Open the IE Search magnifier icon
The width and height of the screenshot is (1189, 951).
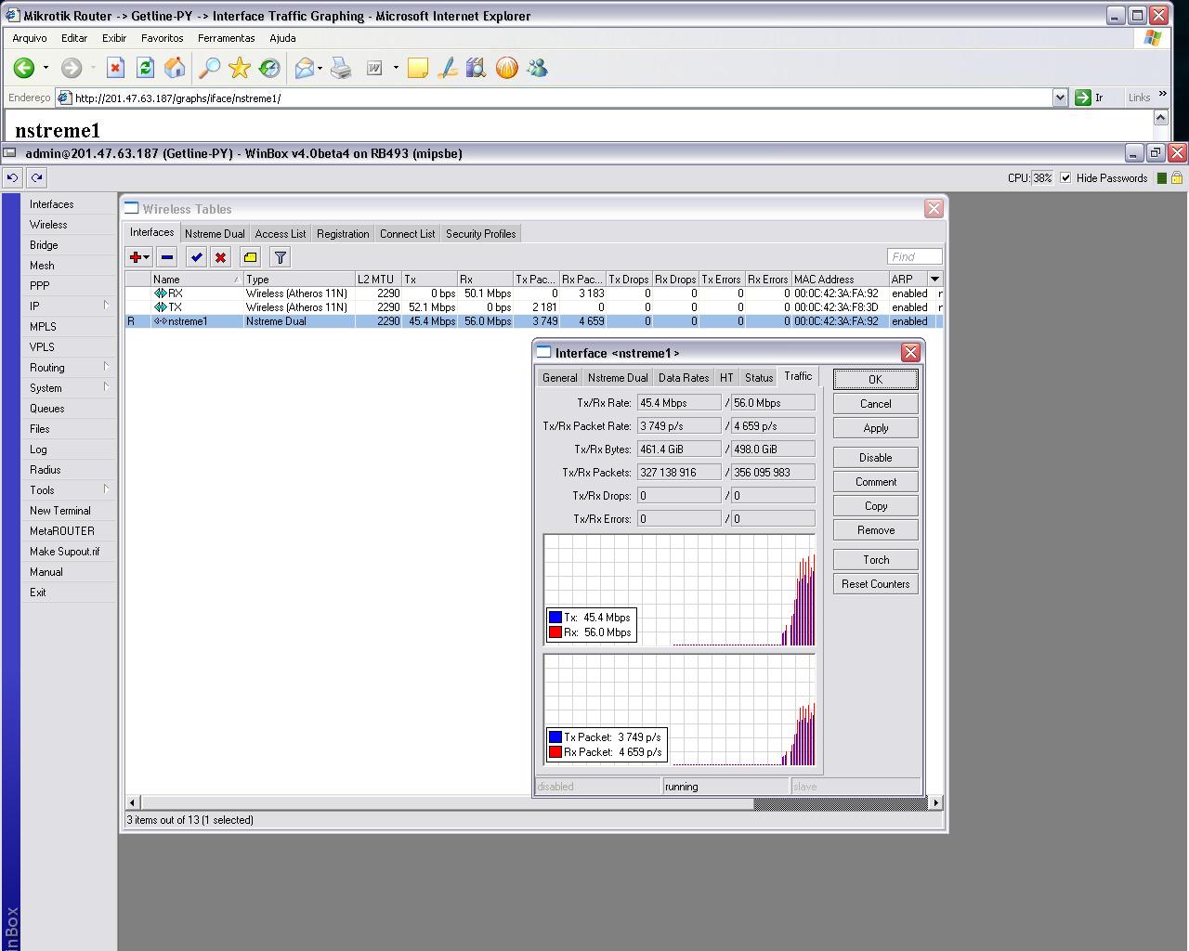coord(210,68)
